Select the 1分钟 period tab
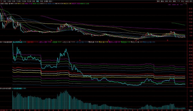Viewport: 193px width, 111px height. 9,1
